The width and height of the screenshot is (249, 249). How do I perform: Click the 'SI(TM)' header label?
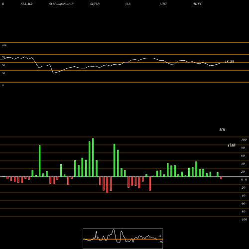point(95,4)
